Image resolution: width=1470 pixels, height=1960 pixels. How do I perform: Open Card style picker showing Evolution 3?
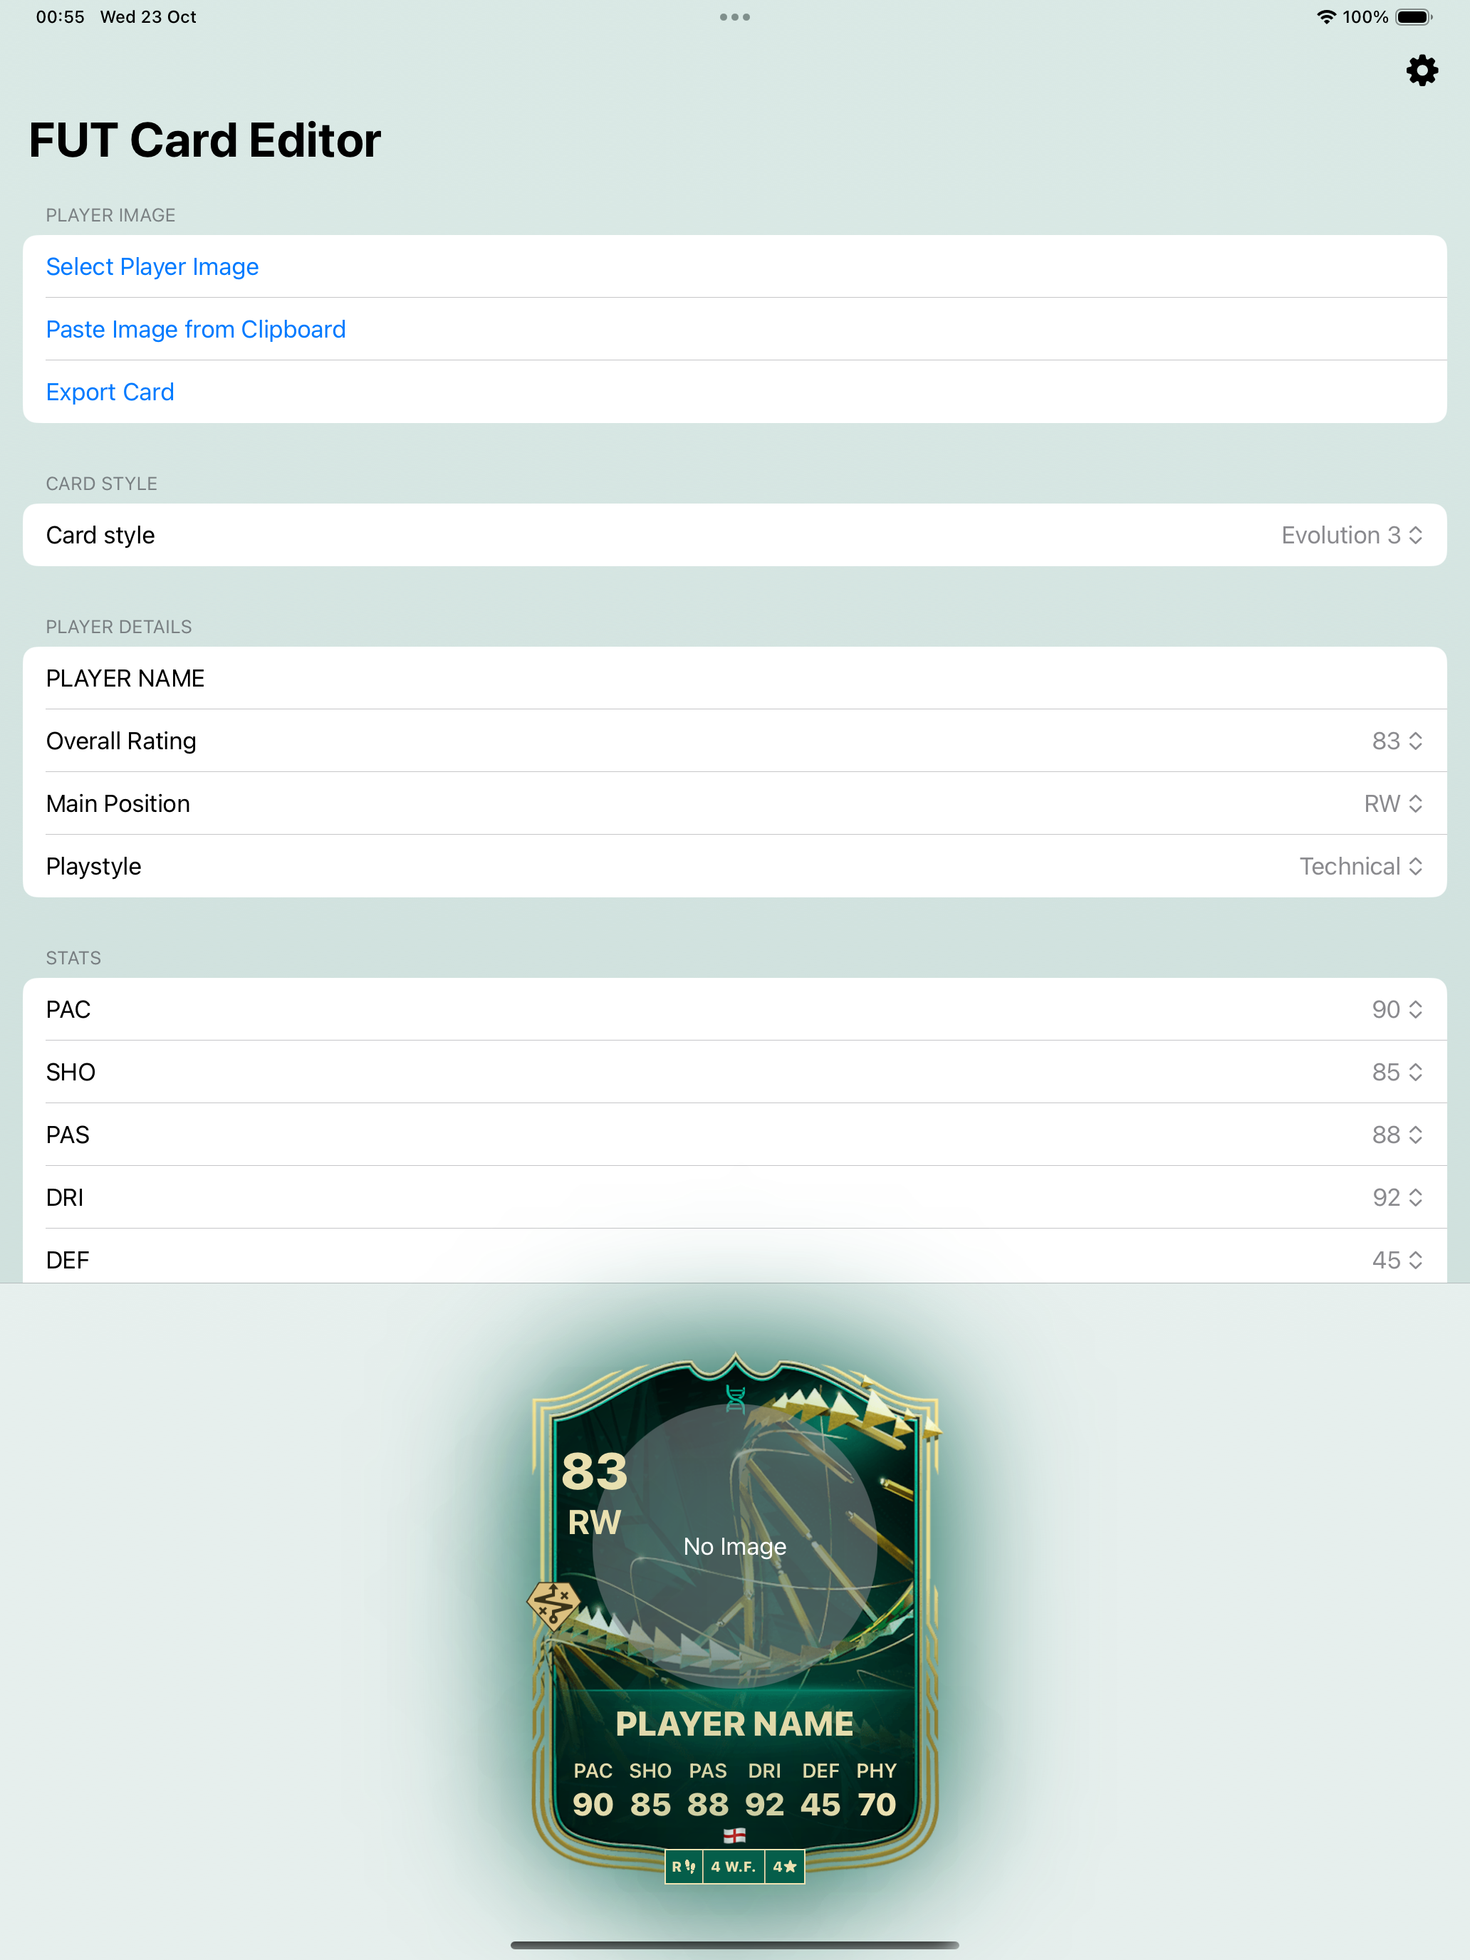(x=734, y=535)
